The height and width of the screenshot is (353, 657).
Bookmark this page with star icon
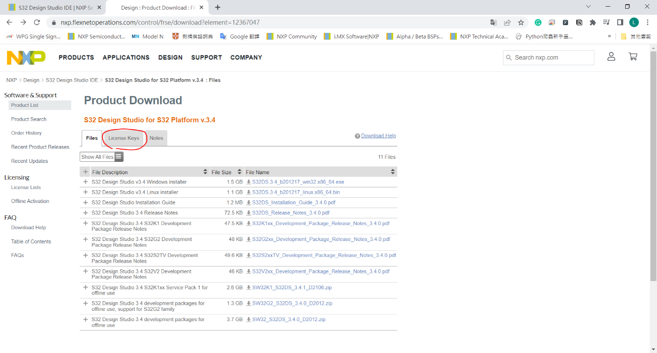point(521,23)
